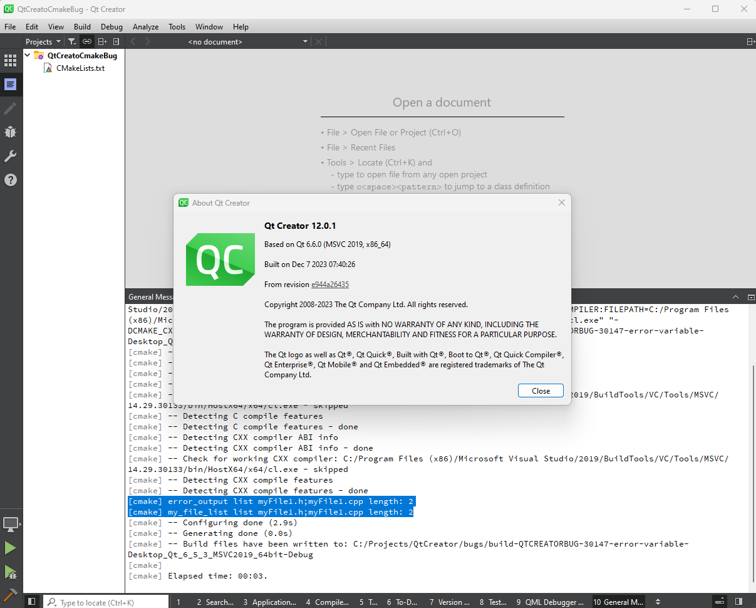Open the Tools menu
This screenshot has height=608, width=756.
coord(177,26)
